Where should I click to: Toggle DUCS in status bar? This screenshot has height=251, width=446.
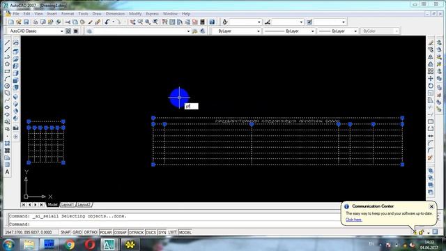click(151, 232)
